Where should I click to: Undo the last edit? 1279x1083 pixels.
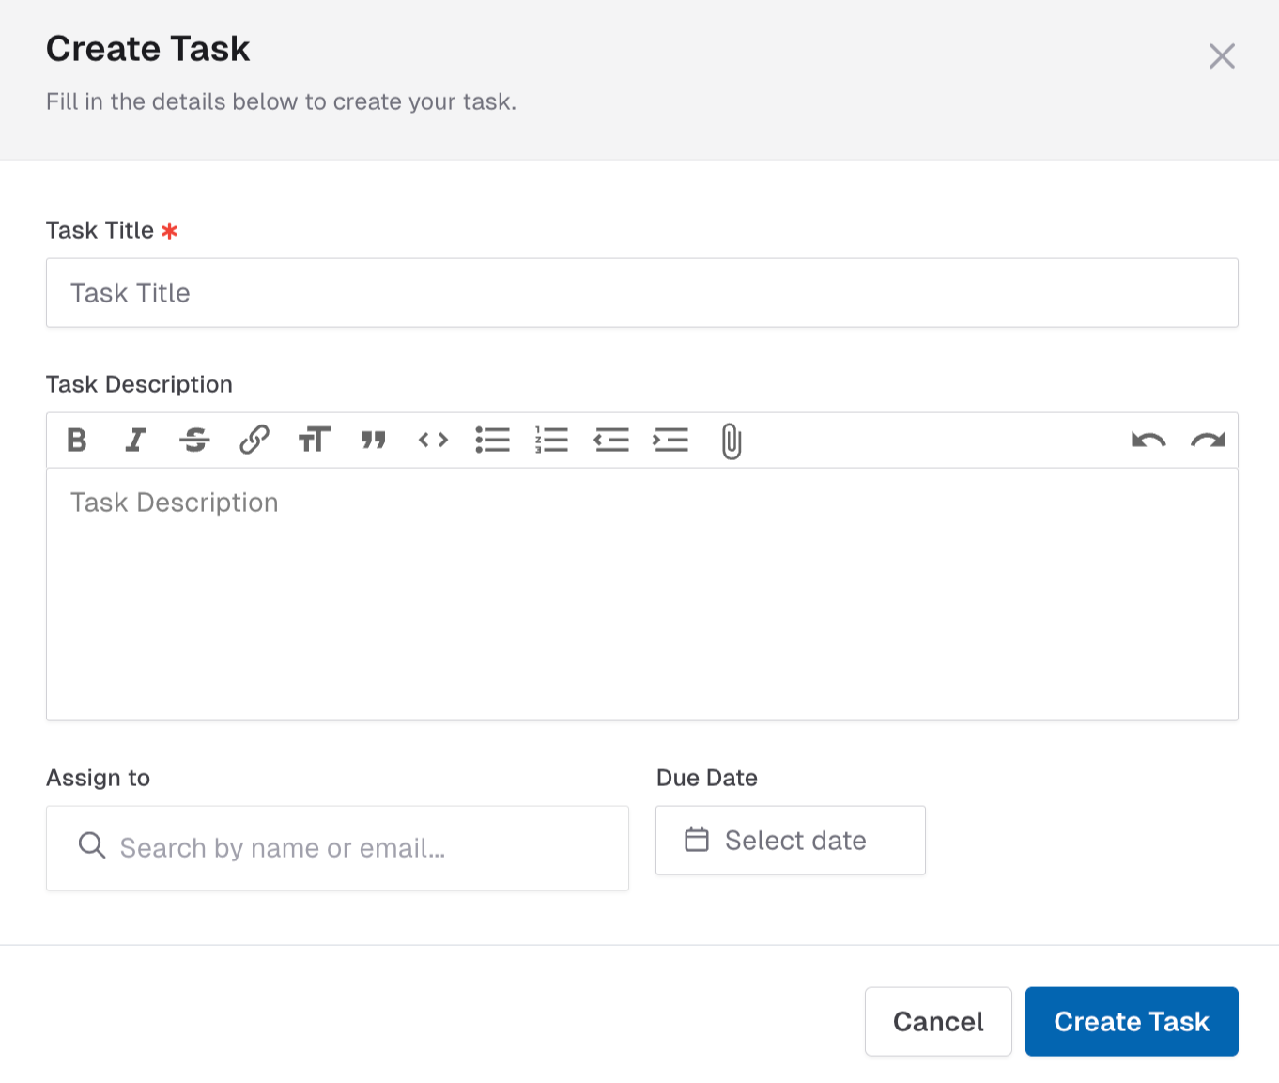pyautogui.click(x=1148, y=440)
